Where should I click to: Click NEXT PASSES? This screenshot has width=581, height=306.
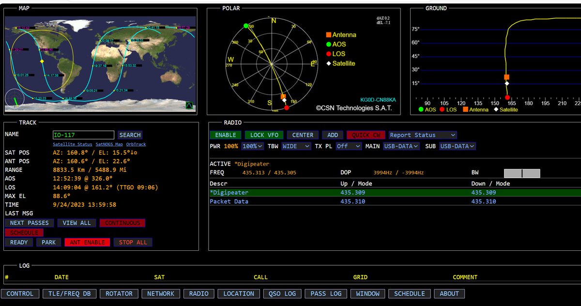pos(30,223)
